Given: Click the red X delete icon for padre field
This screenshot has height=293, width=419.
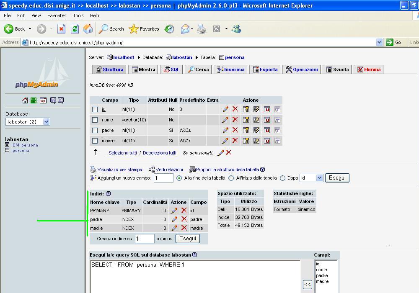Looking at the screenshot, I should point(235,130).
